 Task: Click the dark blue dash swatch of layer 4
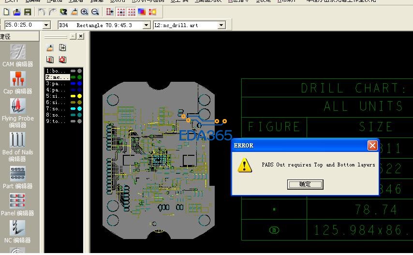point(73,90)
